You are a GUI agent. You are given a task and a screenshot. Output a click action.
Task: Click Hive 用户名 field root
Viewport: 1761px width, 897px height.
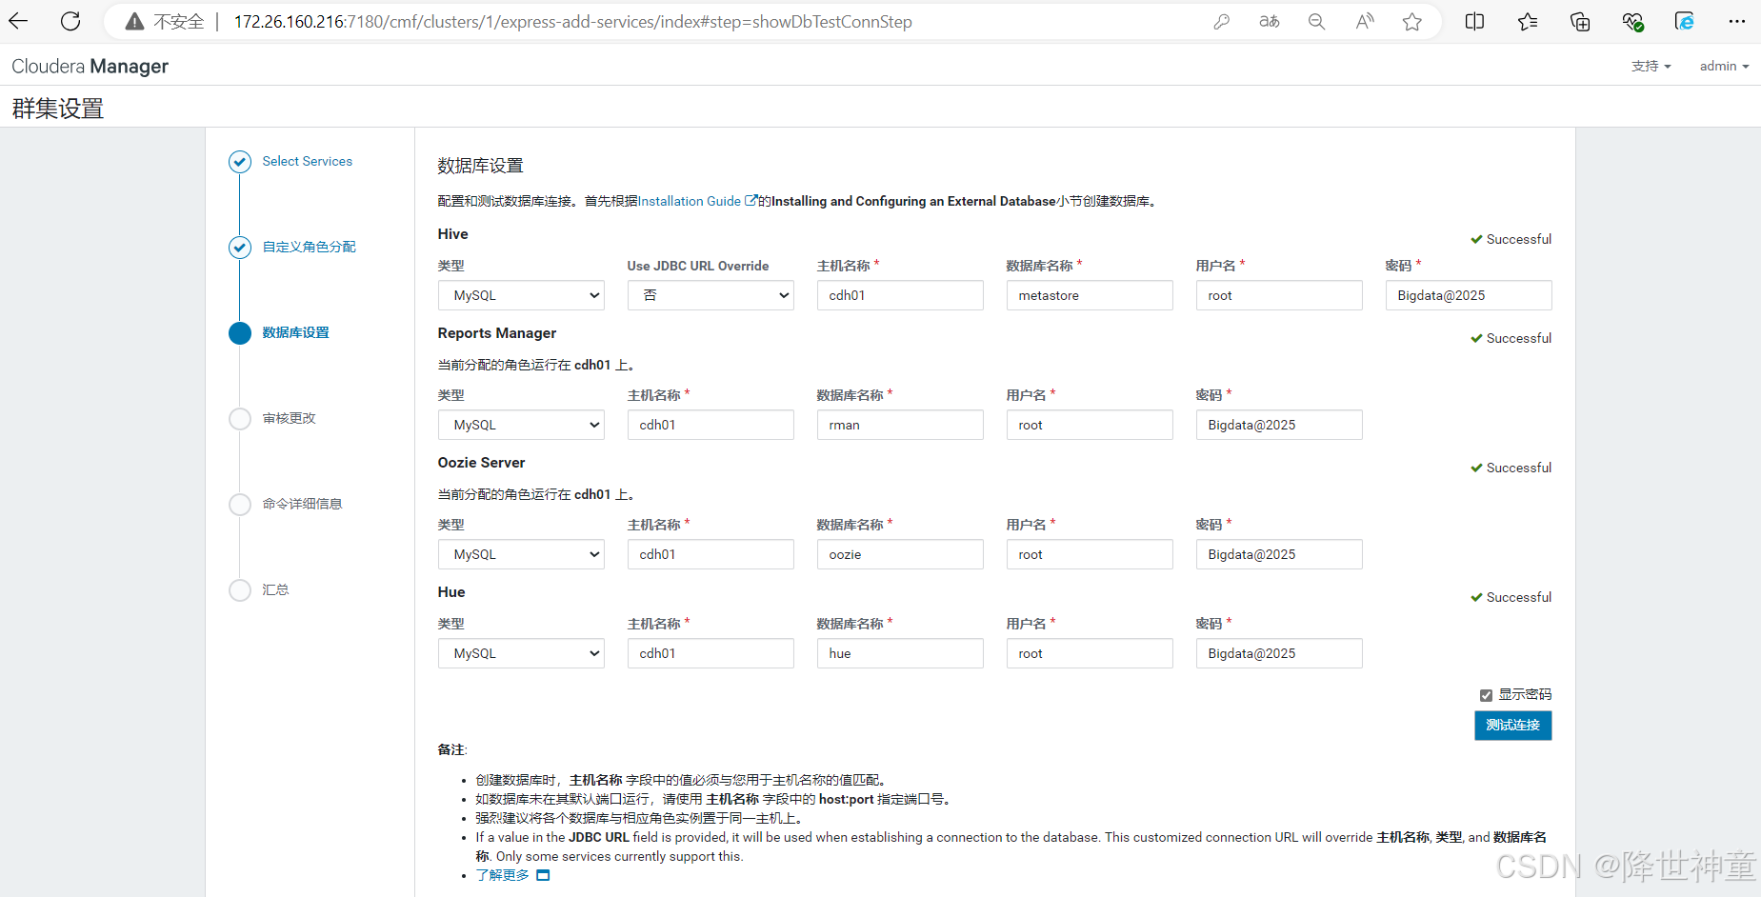pyautogui.click(x=1279, y=295)
